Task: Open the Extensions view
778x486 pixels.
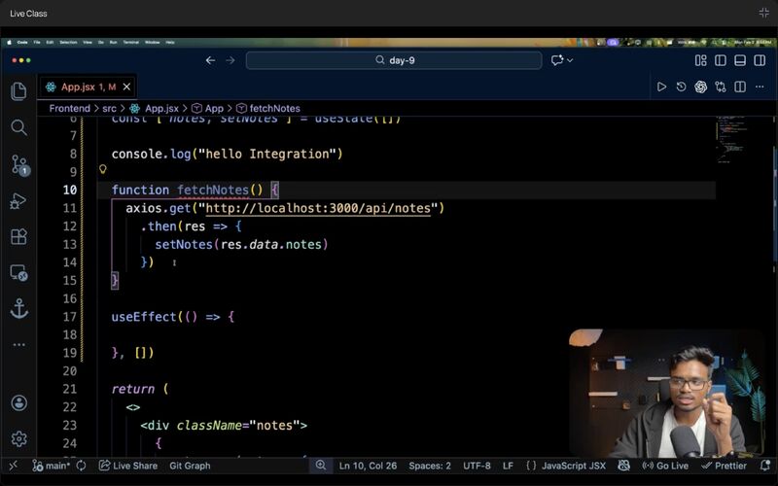Action: point(18,237)
